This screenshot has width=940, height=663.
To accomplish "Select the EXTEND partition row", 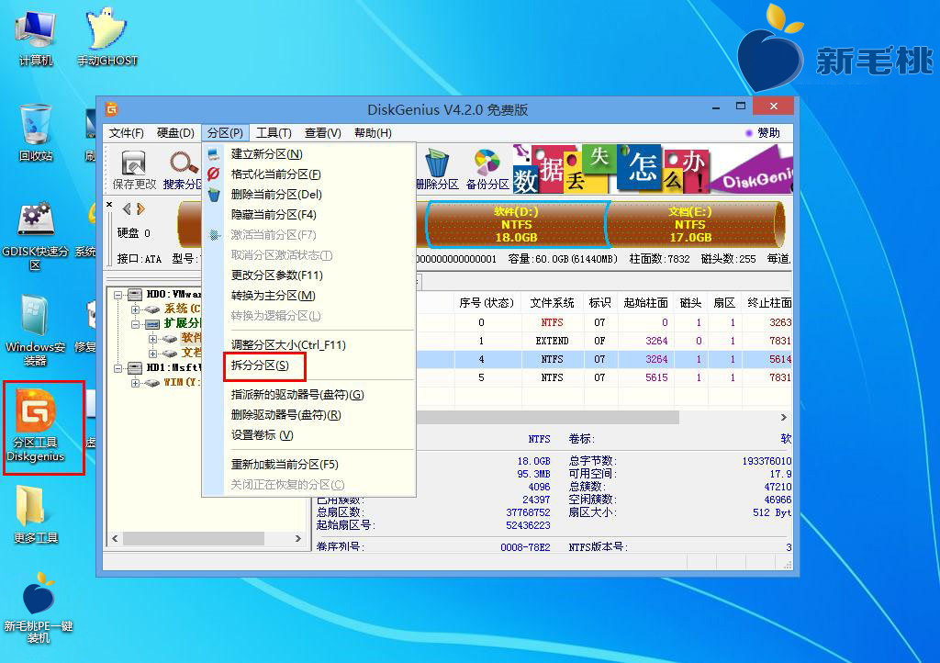I will point(604,341).
